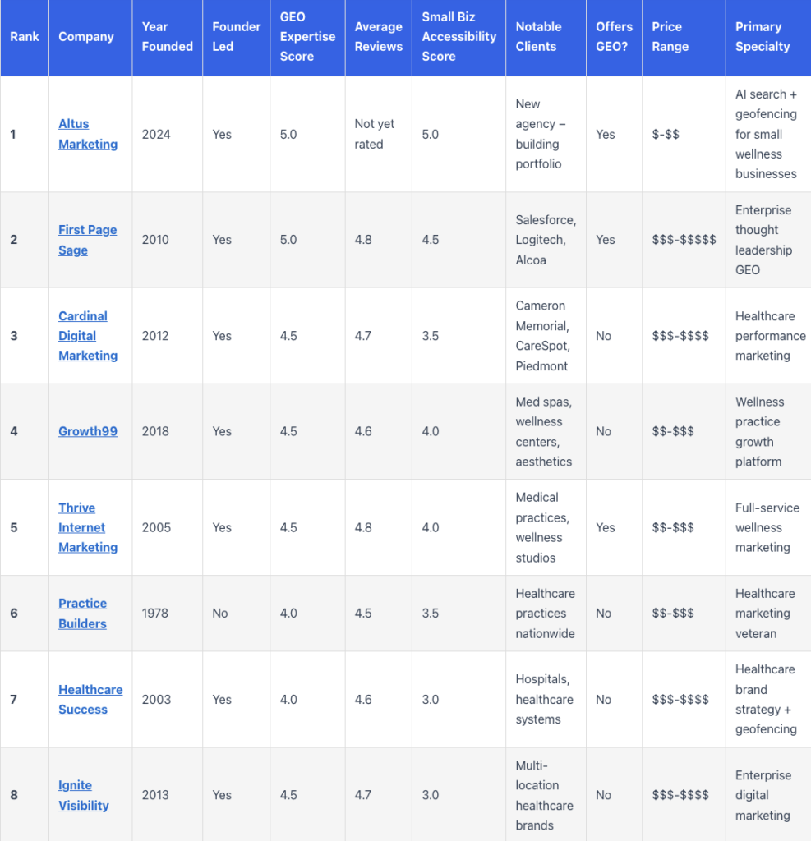Select the Notable Clients column header
Screen dimensions: 811x841
537,37
